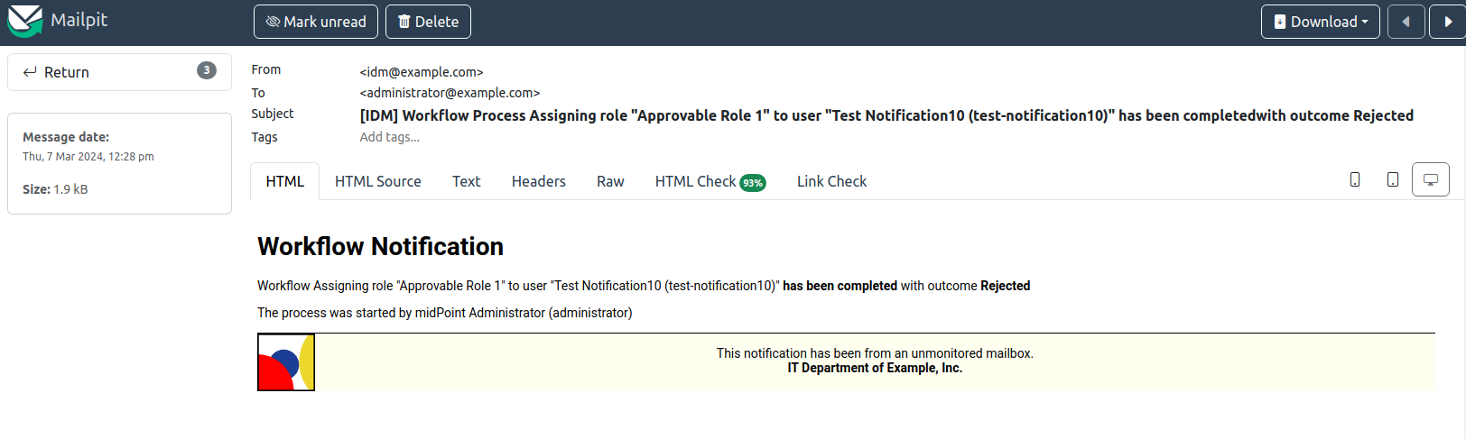
Task: Click the 93% HTML check score badge
Action: click(x=753, y=183)
